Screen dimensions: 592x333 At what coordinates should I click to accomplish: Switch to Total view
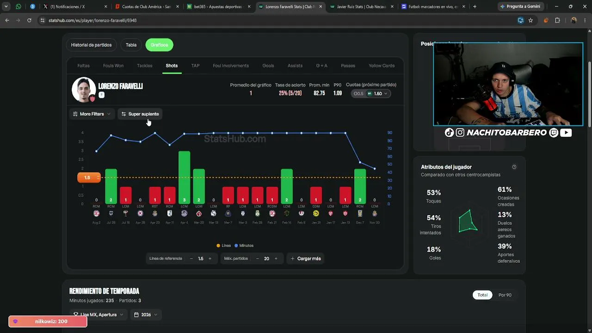click(x=482, y=295)
